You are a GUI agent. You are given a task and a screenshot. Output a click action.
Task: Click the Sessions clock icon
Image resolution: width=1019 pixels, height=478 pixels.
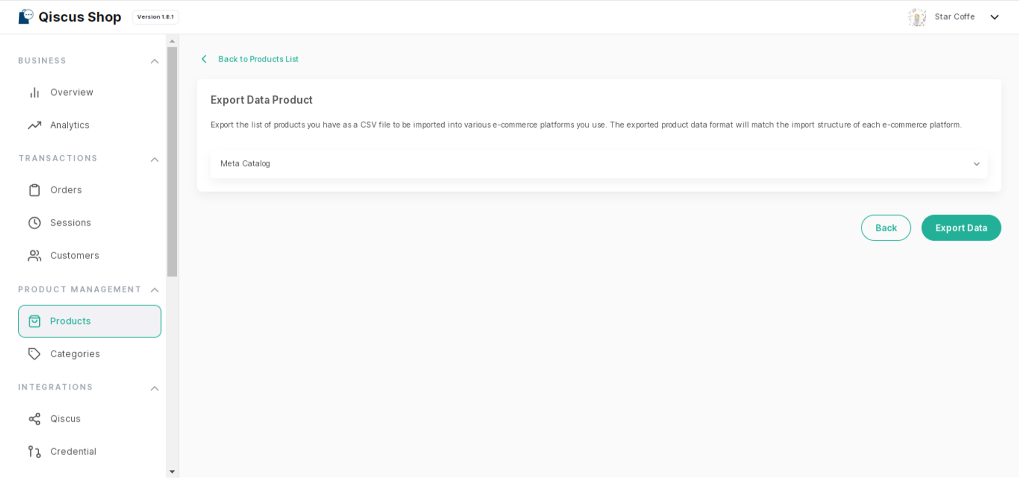tap(35, 223)
